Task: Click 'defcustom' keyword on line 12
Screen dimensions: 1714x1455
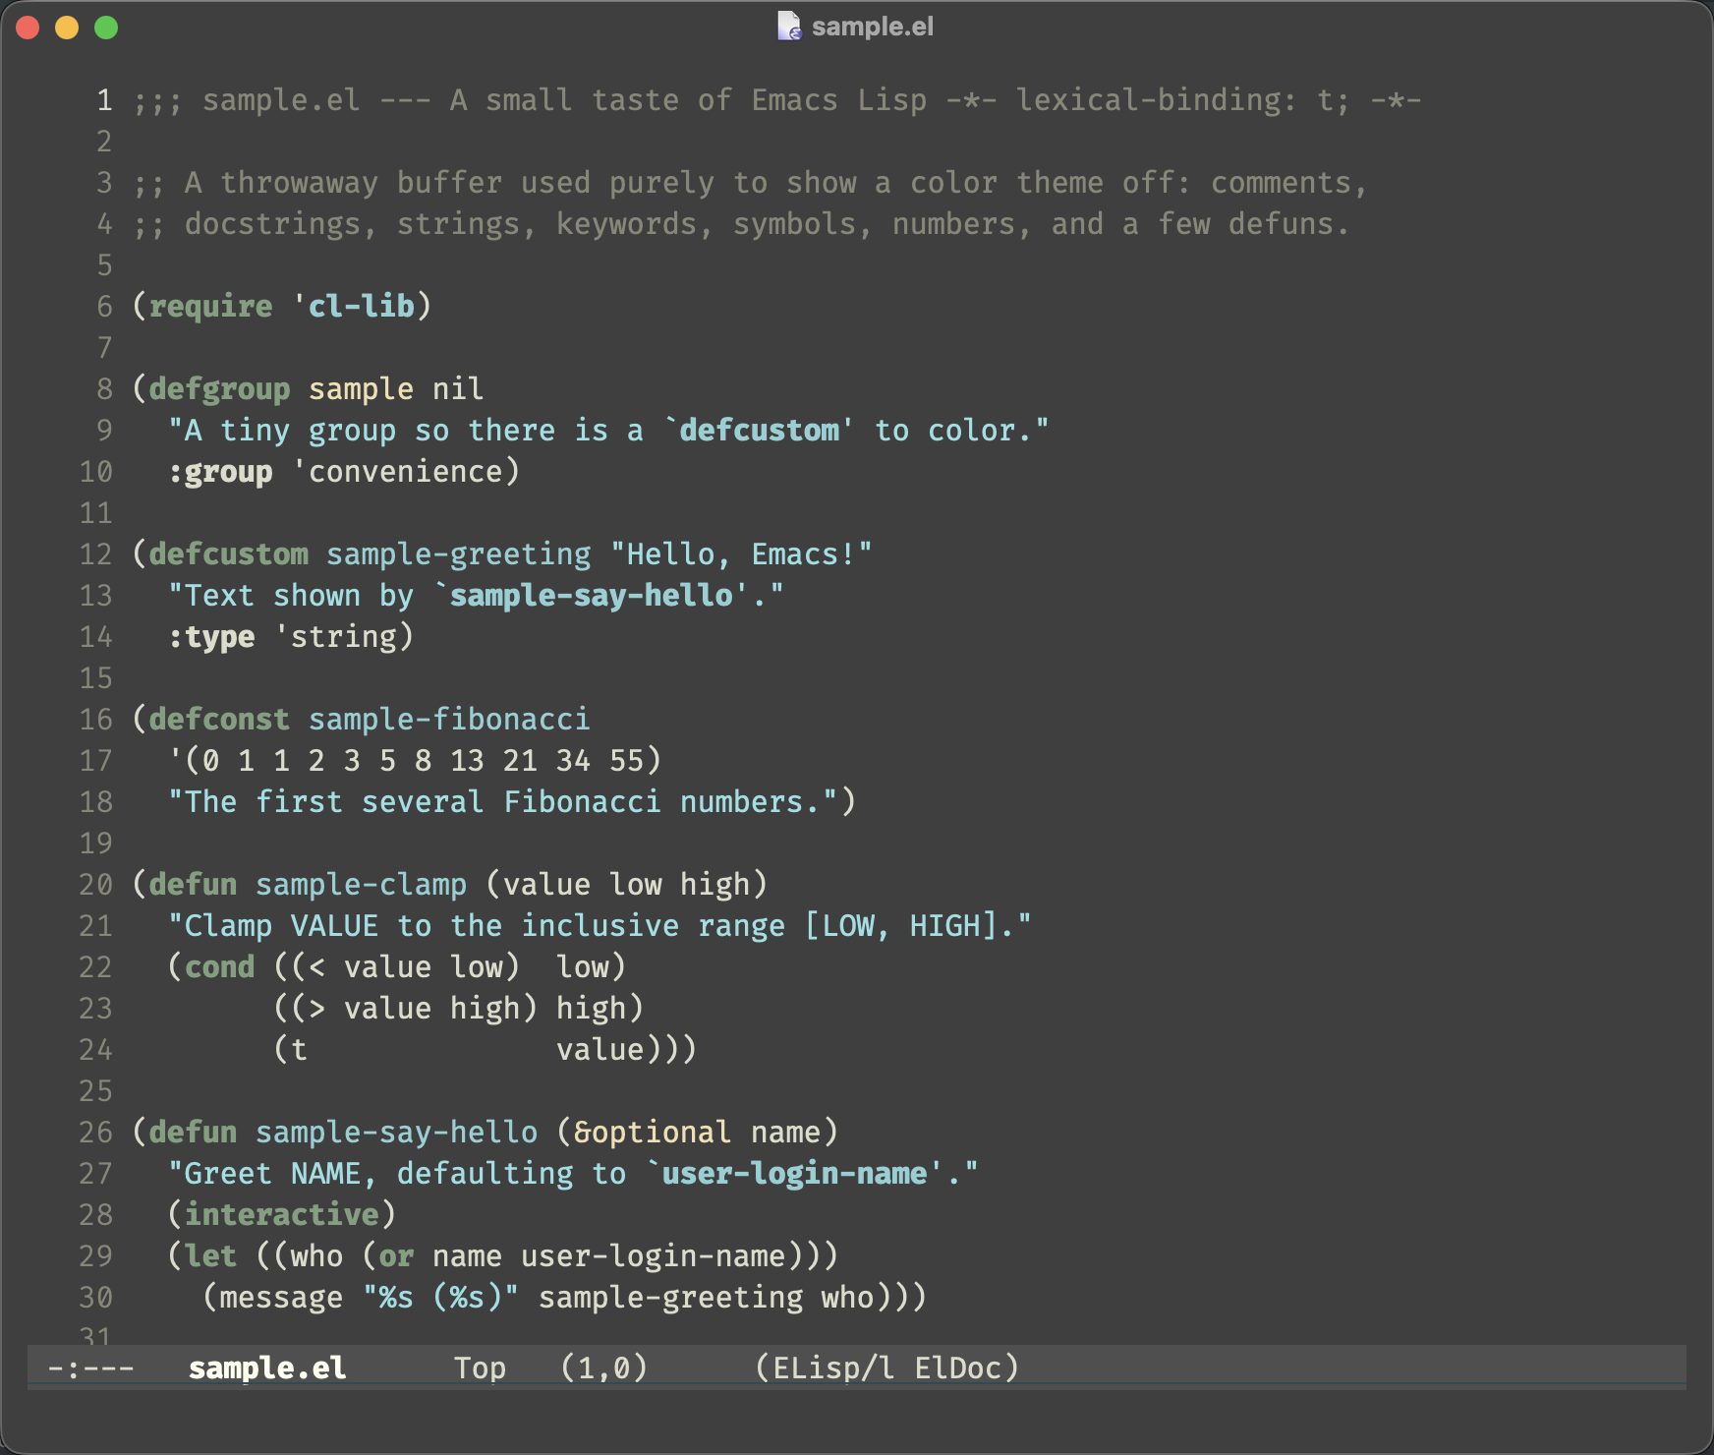Action: pyautogui.click(x=228, y=553)
